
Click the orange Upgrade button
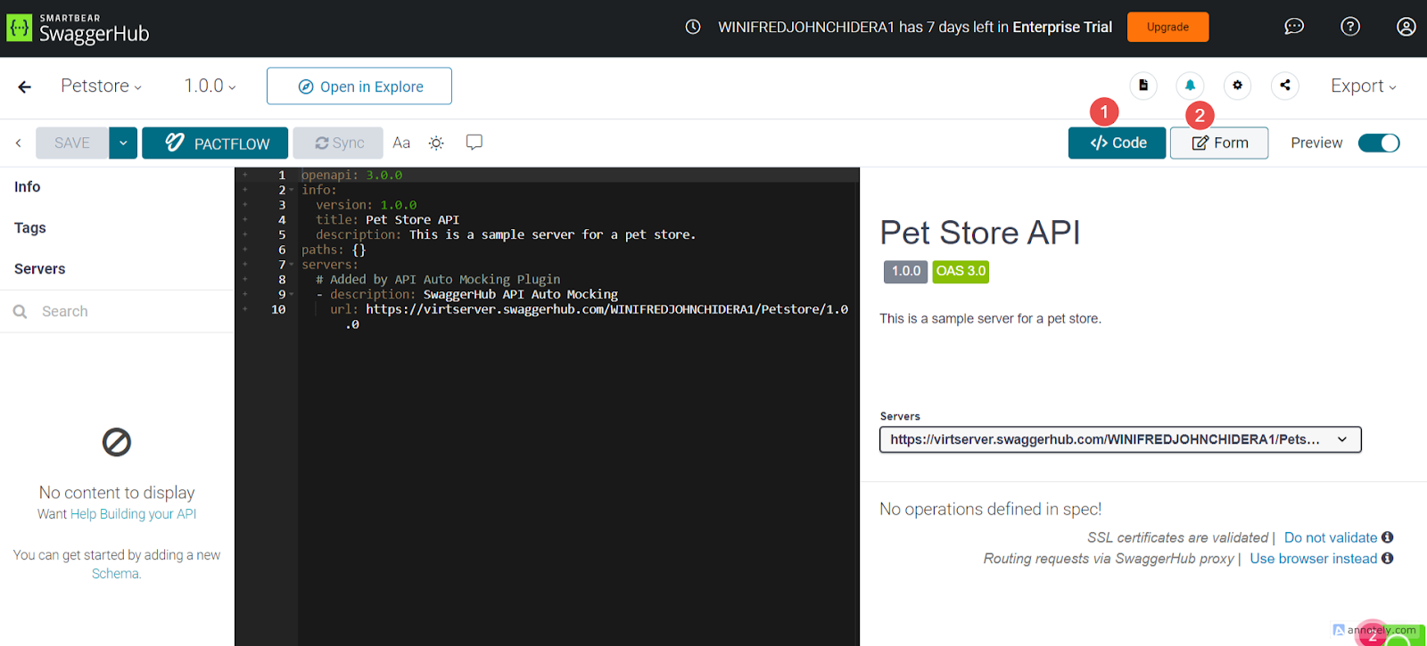click(x=1167, y=27)
